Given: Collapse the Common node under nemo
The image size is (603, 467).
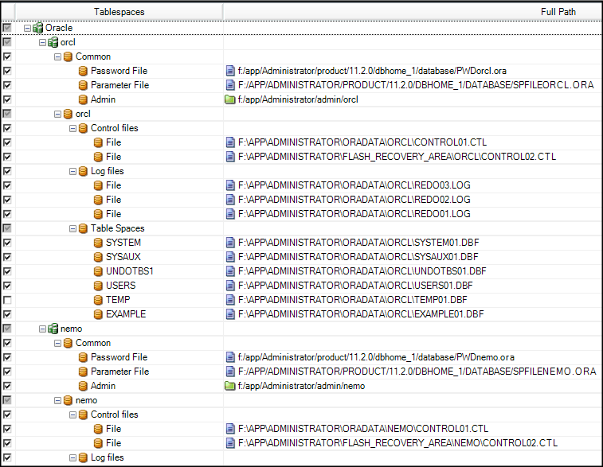Looking at the screenshot, I should 57,344.
